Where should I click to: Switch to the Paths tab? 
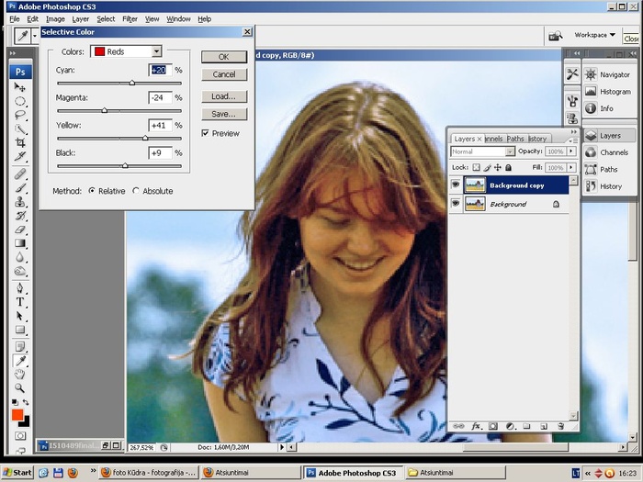tap(515, 139)
